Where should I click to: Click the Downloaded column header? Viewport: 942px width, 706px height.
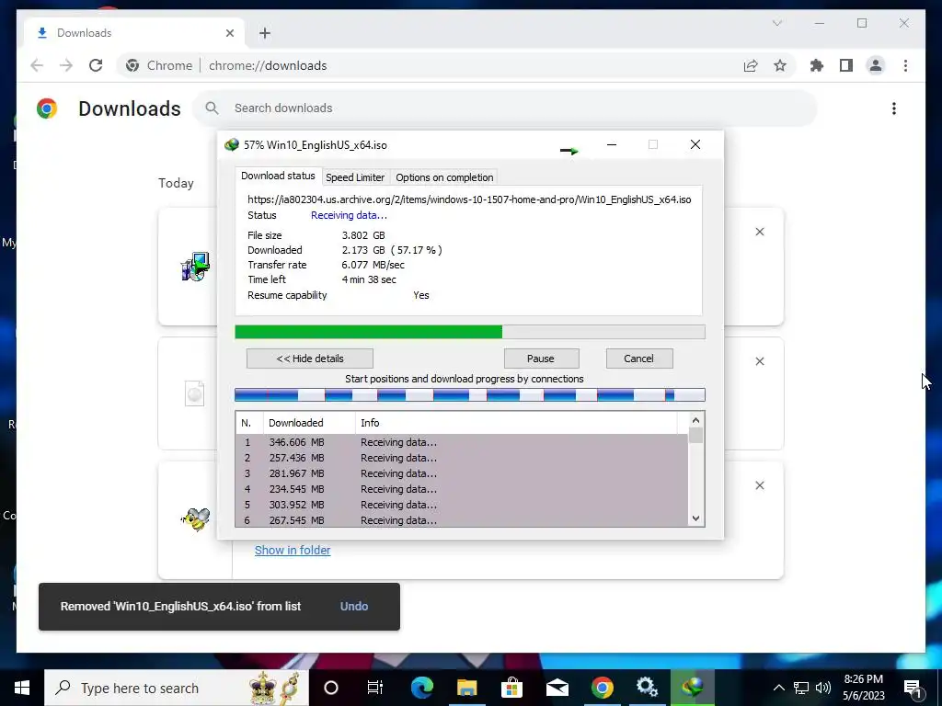(309, 423)
